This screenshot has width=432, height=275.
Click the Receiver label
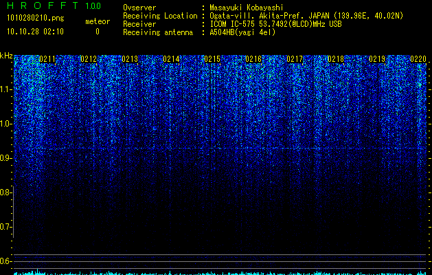(139, 24)
